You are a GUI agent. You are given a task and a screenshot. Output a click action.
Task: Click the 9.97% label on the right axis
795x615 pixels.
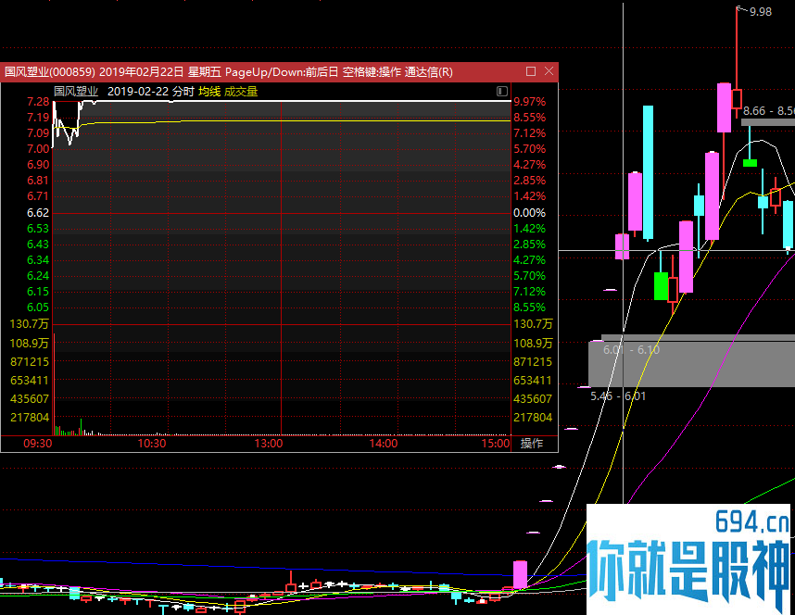(x=530, y=102)
